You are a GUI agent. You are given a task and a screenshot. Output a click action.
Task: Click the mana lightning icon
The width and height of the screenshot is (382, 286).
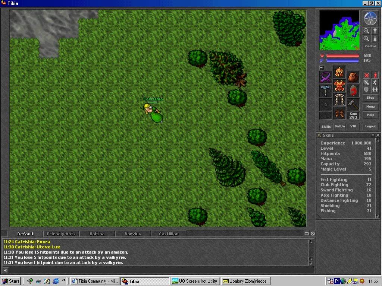tap(322, 61)
